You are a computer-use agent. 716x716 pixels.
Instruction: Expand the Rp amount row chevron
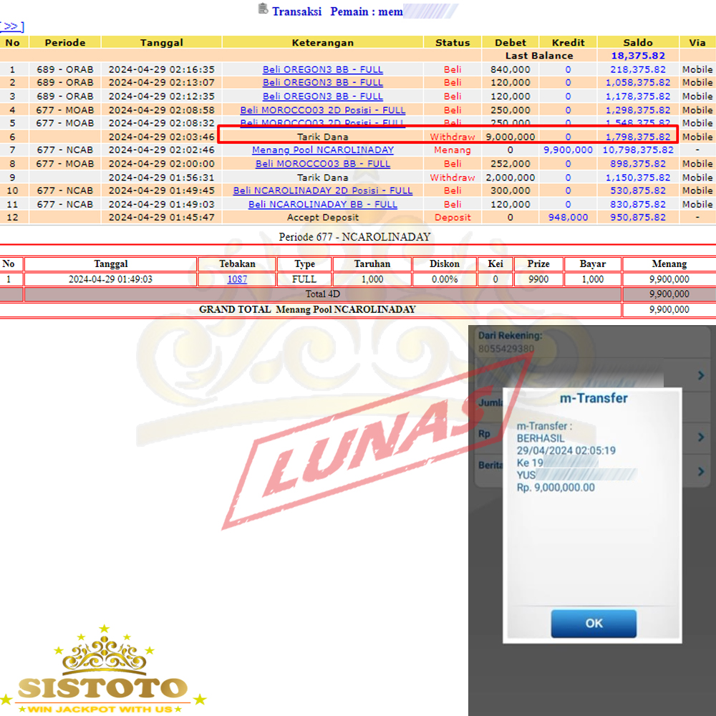[701, 437]
